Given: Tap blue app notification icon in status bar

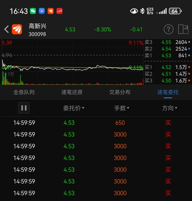Looking at the screenshot, I should coord(42,11).
